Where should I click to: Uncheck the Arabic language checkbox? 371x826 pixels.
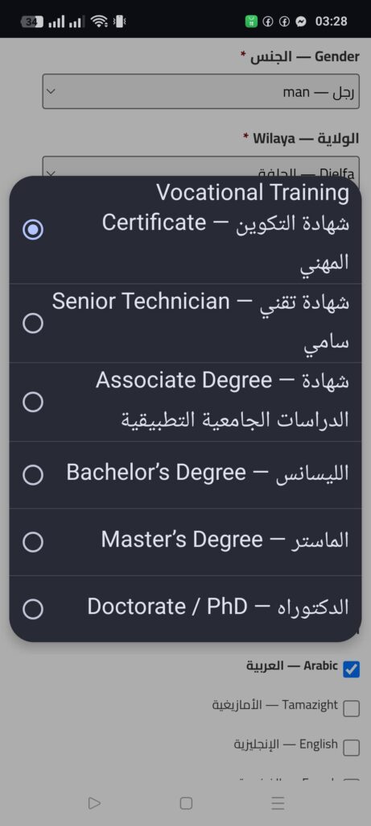(352, 669)
